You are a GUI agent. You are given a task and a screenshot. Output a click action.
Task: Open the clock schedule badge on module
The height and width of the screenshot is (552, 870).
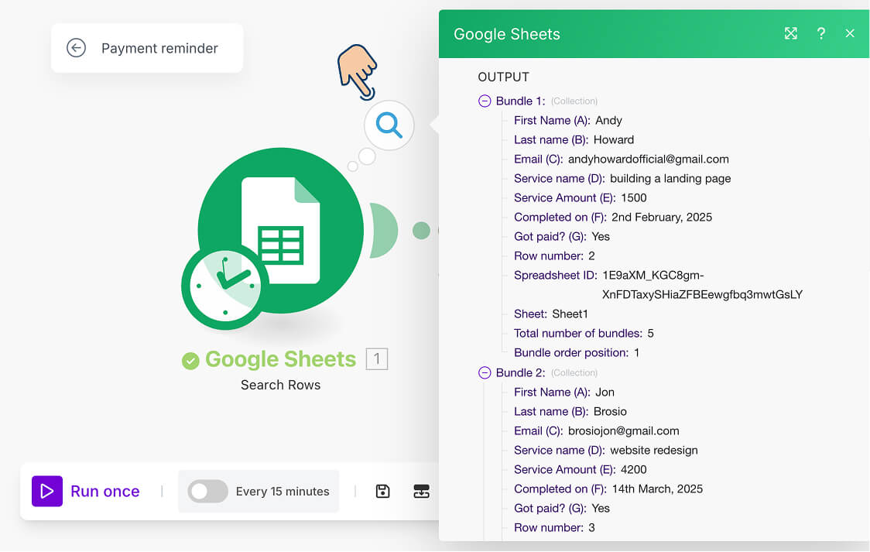(x=224, y=286)
